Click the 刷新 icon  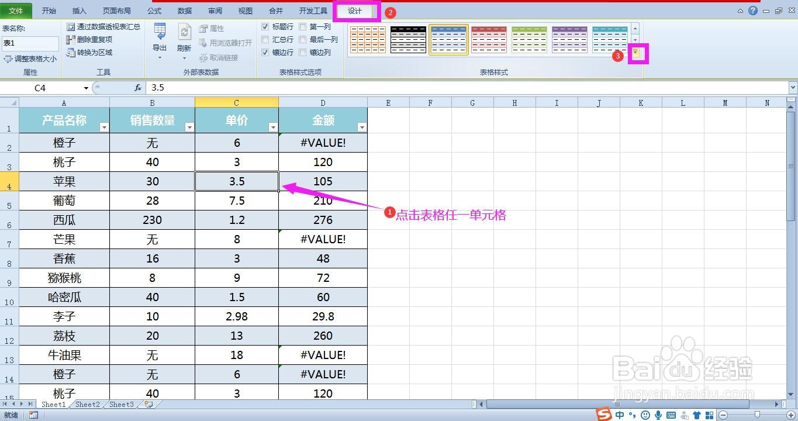(x=184, y=36)
